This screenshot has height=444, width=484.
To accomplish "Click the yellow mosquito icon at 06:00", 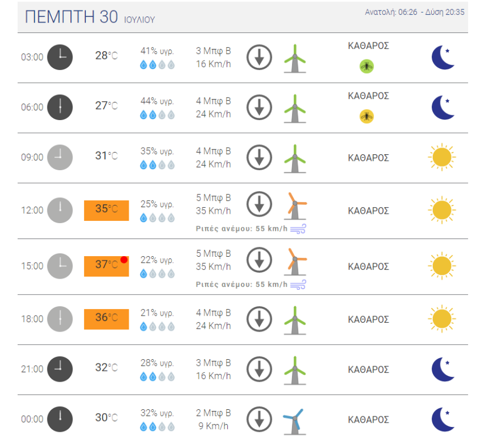I will coord(366,116).
